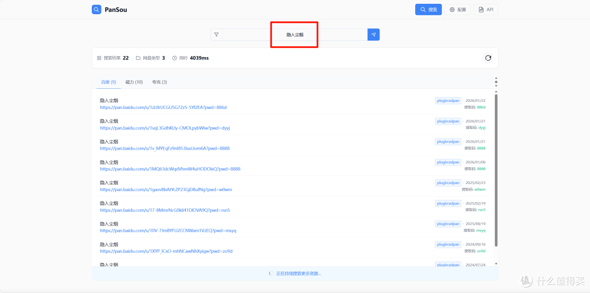Click the plugin:xdpan tag dated 2025/02/19
The image size is (590, 293).
tap(448, 203)
